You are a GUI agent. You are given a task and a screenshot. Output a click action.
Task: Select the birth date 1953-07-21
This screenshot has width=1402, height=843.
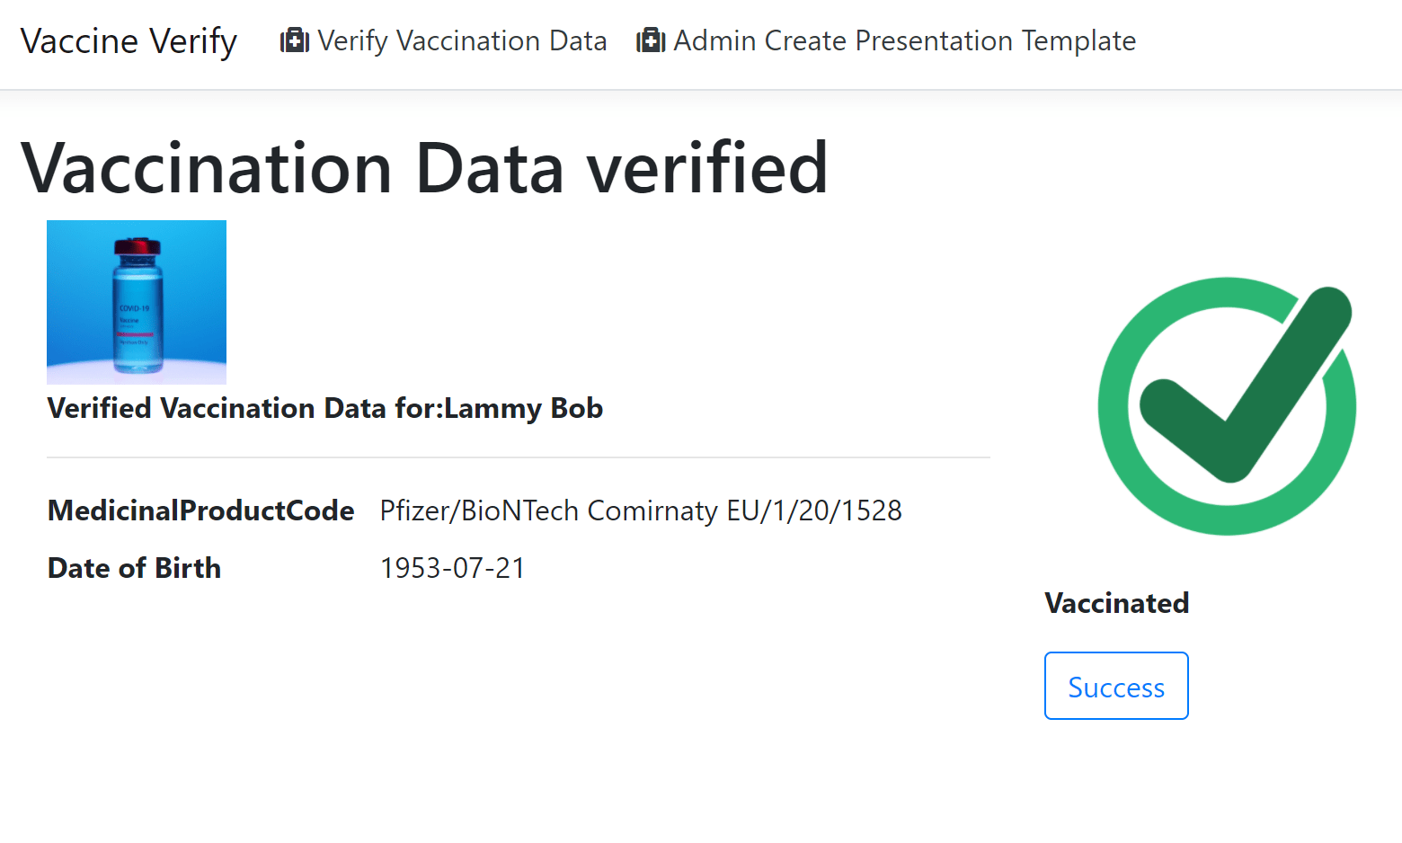(453, 568)
